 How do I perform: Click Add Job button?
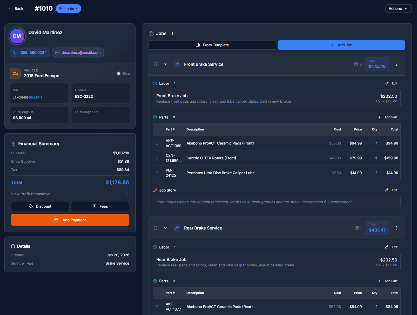click(x=341, y=45)
